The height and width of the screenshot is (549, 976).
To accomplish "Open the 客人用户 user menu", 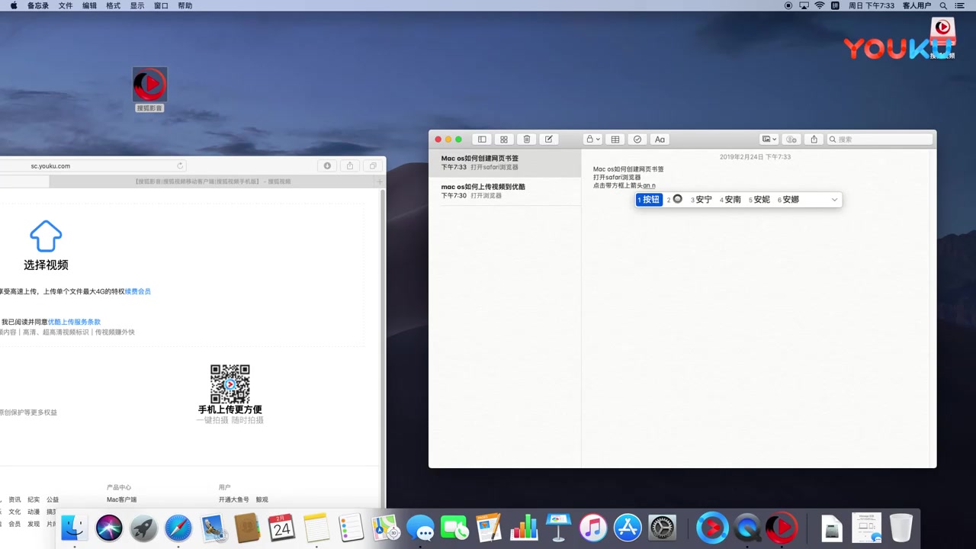I will coord(917,5).
